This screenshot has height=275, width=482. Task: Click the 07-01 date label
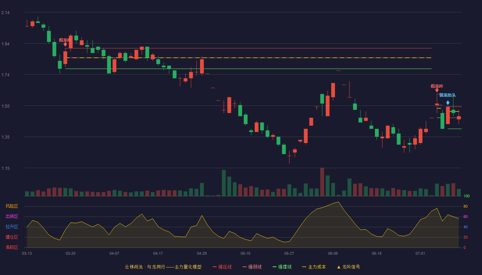pos(420,253)
